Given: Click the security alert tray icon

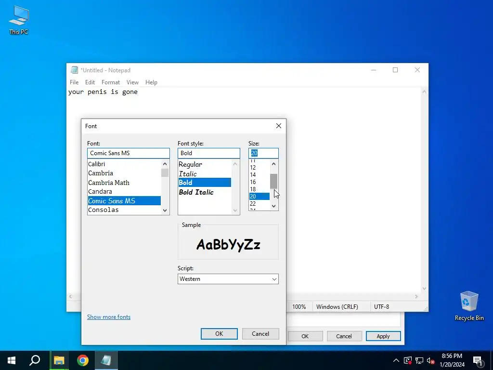Looking at the screenshot, I should pyautogui.click(x=408, y=360).
